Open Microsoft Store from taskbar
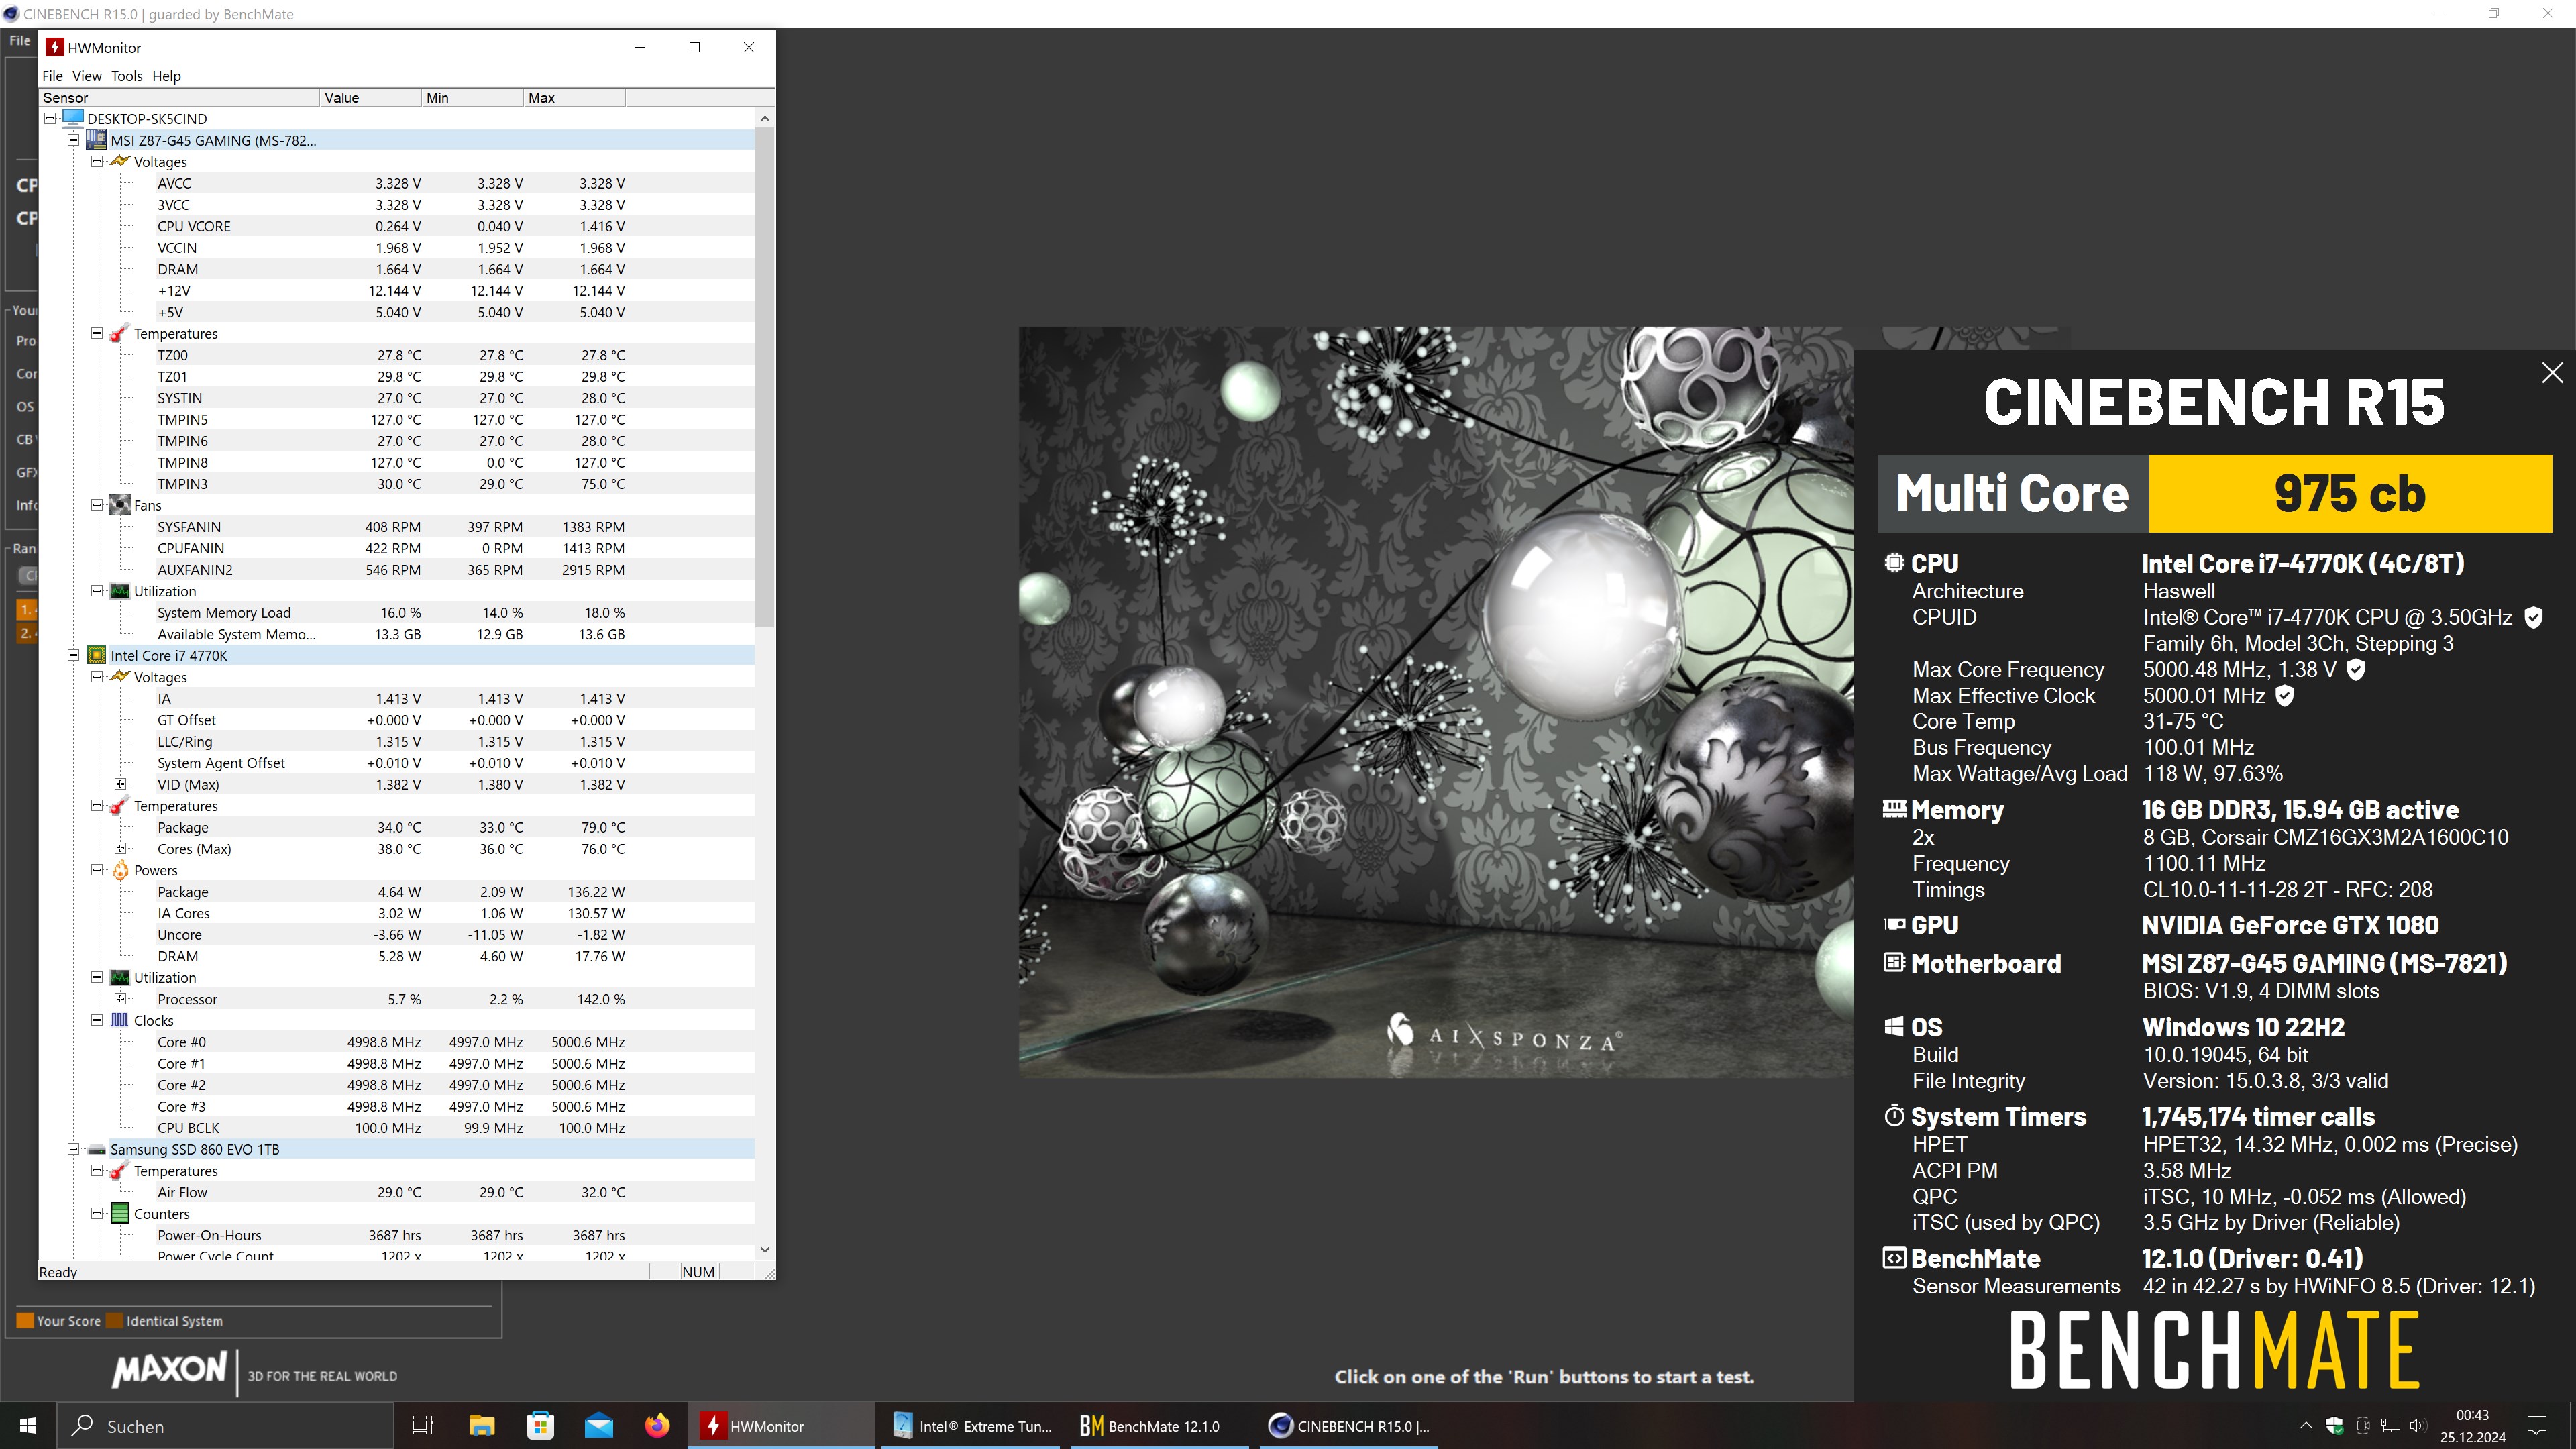The width and height of the screenshot is (2576, 1449). coord(540,1425)
